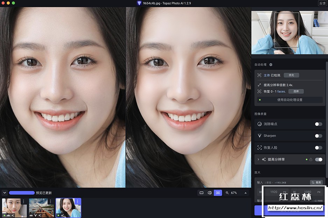Click the faces link
The height and width of the screenshot is (218, 328).
click(x=281, y=92)
